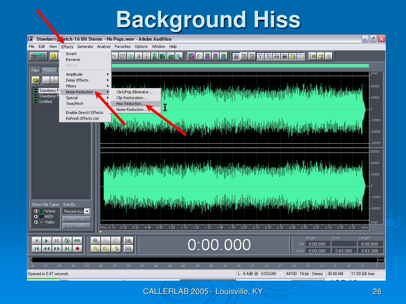Open the Favorites menu
This screenshot has height=304, width=406.
123,47
